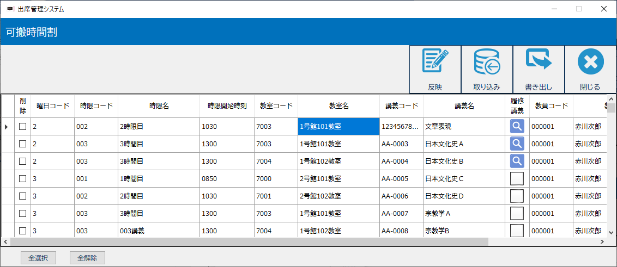Click magnifier icon in 日本文化史Ｂ row
The image size is (617, 267).
point(517,161)
